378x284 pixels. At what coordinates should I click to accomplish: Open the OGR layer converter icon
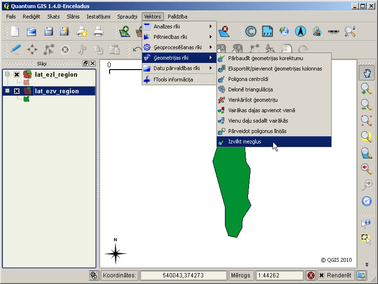(317, 31)
